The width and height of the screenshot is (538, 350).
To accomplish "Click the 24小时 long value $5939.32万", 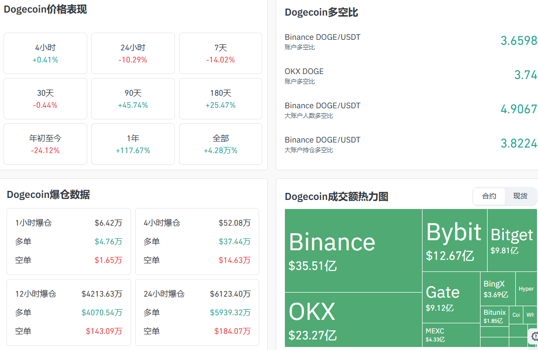I will point(230,312).
